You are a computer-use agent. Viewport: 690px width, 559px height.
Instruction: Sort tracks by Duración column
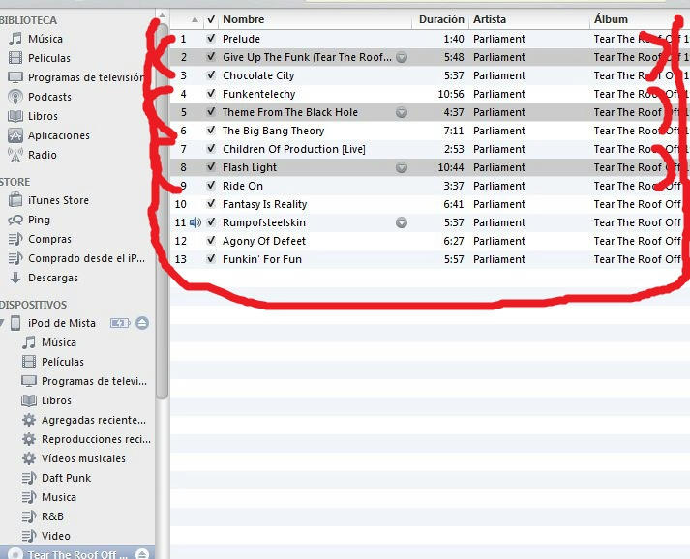pos(441,19)
